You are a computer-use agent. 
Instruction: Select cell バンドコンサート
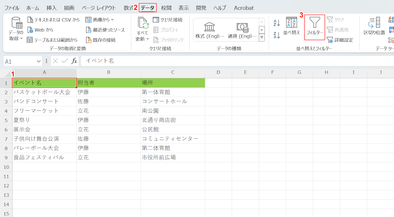point(44,101)
